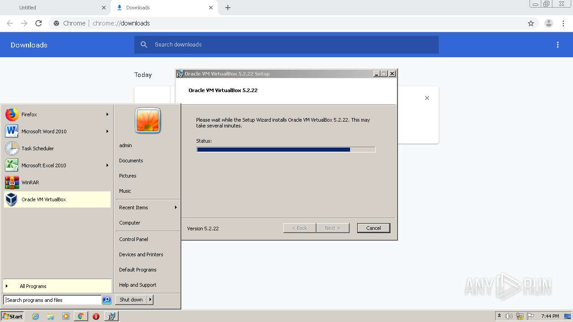This screenshot has height=322, width=573.
Task: Open Opera from the taskbar
Action: (x=96, y=316)
